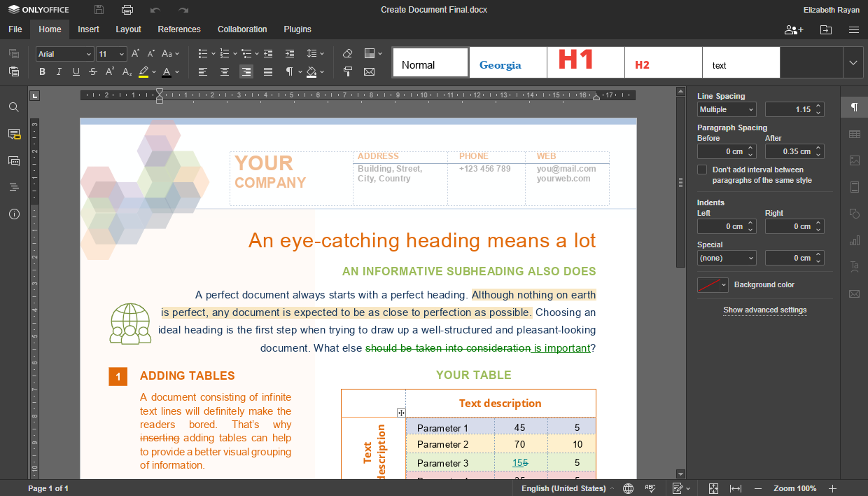Open the Chart settings panel
This screenshot has height=496, width=868.
pos(853,240)
